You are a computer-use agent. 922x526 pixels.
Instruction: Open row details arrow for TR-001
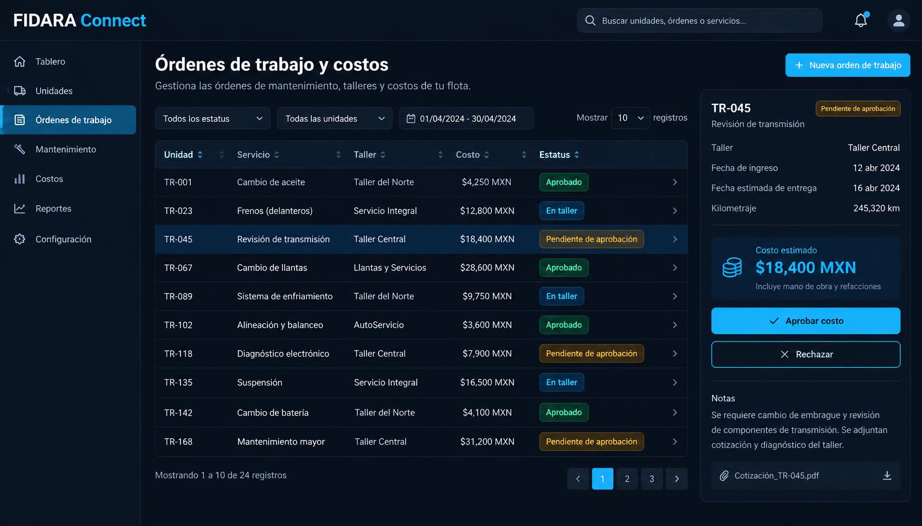tap(675, 182)
